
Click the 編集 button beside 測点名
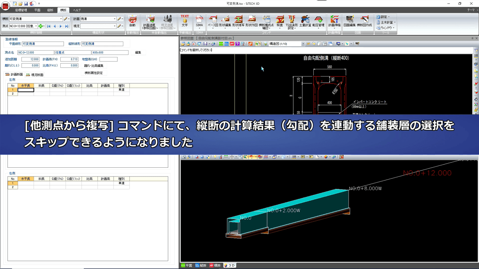point(138,53)
